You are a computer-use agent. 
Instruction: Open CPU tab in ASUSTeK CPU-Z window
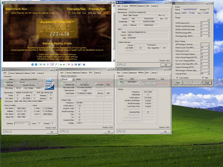click(x=119, y=6)
